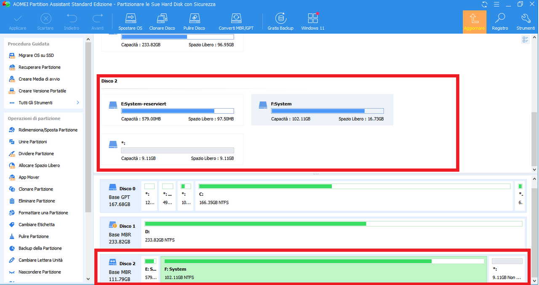The height and width of the screenshot is (285, 539).
Task: Click the refresh icon in title bar
Action: [484, 4]
